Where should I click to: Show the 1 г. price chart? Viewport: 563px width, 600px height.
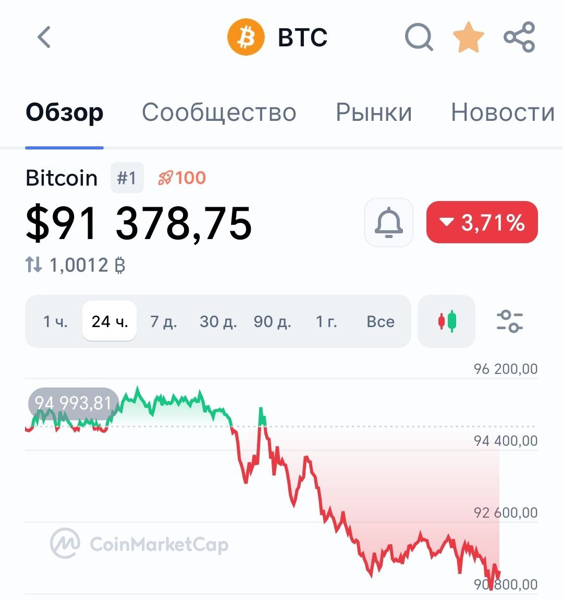[326, 321]
